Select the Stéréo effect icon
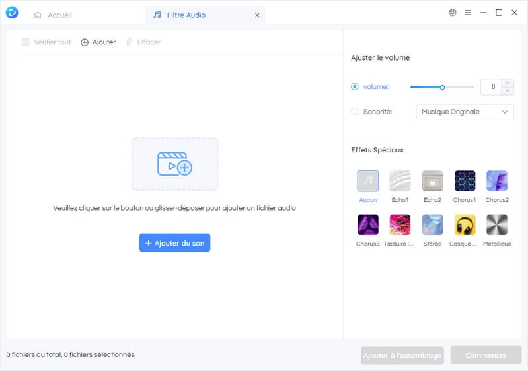The height and width of the screenshot is (371, 528). (x=432, y=224)
